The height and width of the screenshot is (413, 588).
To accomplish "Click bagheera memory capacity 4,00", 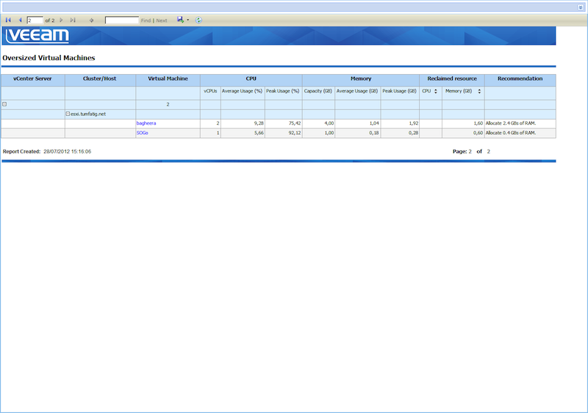I will point(329,123).
